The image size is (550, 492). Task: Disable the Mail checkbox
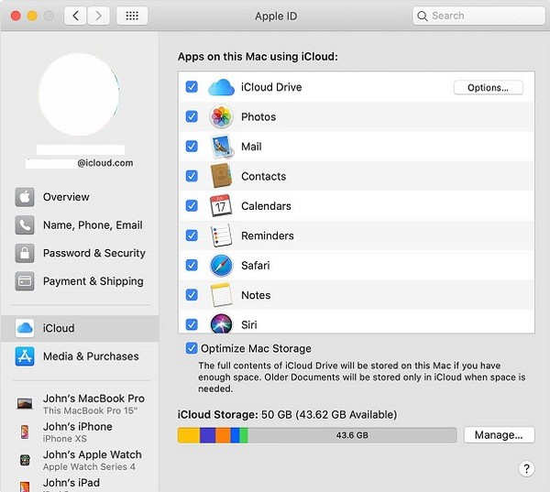tap(192, 147)
